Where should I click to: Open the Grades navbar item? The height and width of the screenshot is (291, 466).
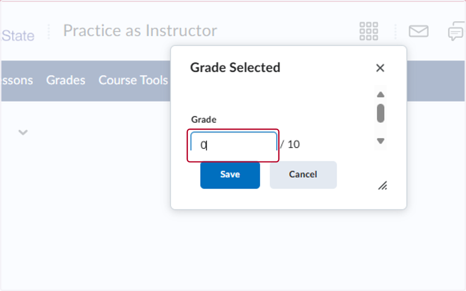click(x=66, y=80)
